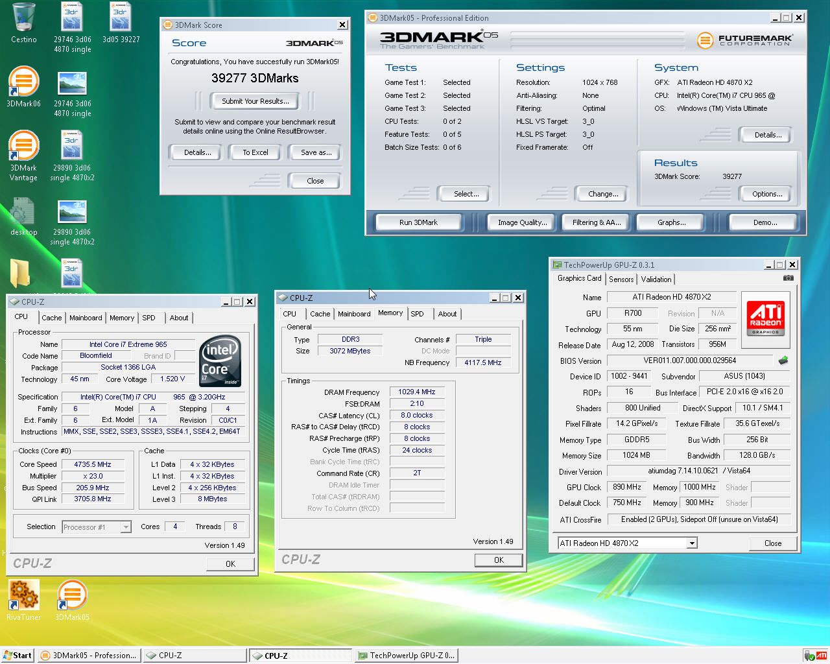Click the Intel Core i7 Extreme 965 name field
This screenshot has height=664, width=830.
coord(128,344)
